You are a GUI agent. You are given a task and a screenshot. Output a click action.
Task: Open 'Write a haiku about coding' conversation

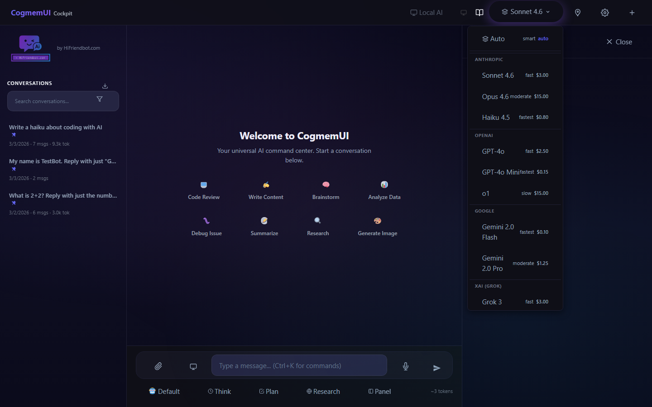(63, 135)
